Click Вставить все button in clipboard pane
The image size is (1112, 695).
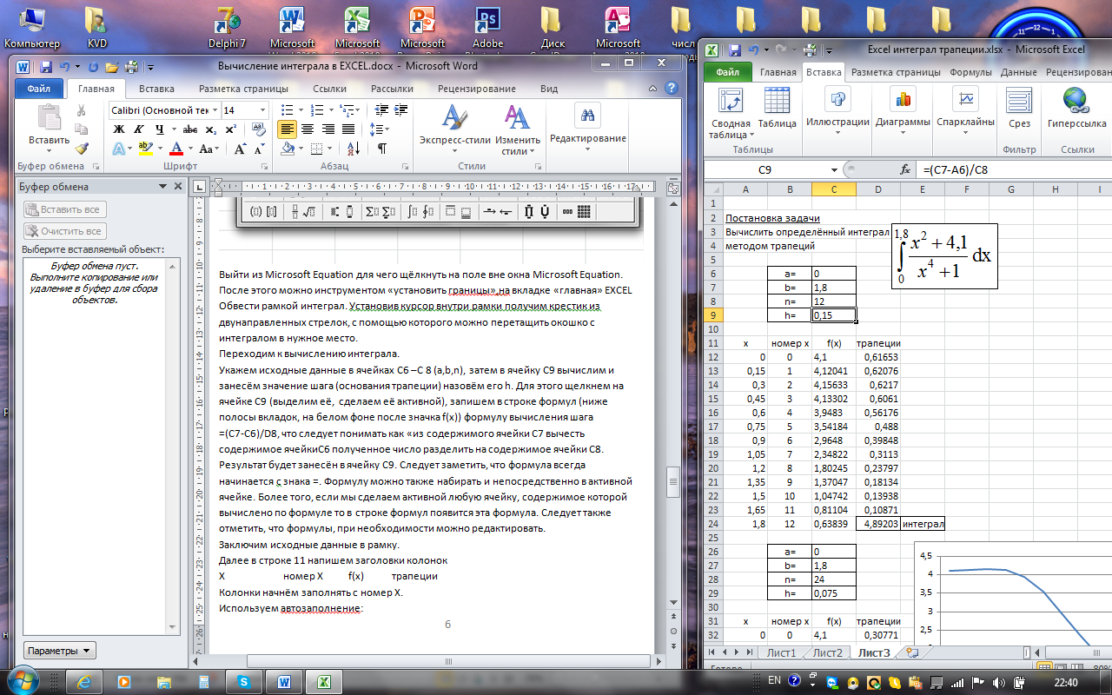click(x=65, y=209)
